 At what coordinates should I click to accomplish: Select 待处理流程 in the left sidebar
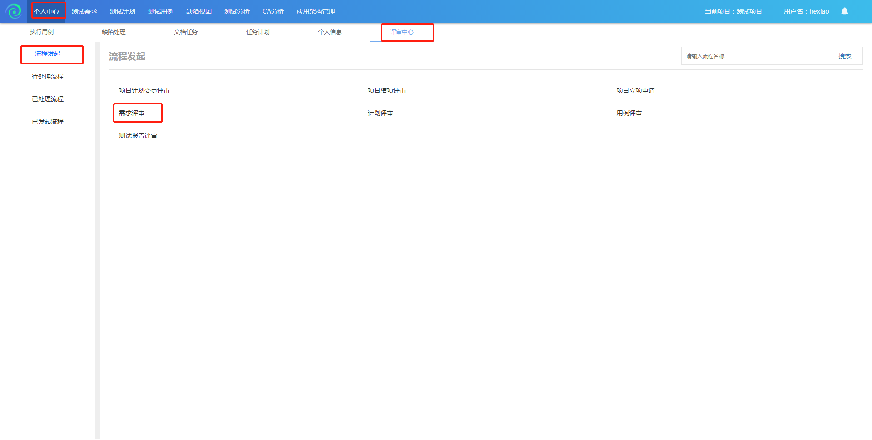tap(48, 76)
